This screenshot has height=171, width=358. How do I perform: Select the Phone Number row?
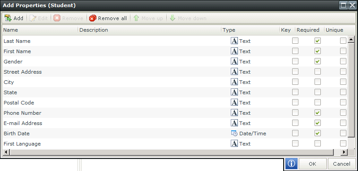click(x=175, y=113)
